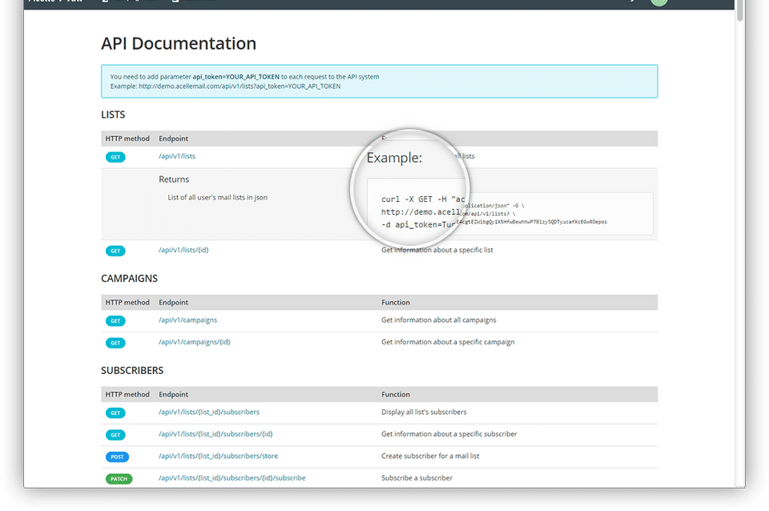Image resolution: width=769 pixels, height=511 pixels.
Task: Click the GET badge for specific subscriber endpoint
Action: pyautogui.click(x=115, y=435)
